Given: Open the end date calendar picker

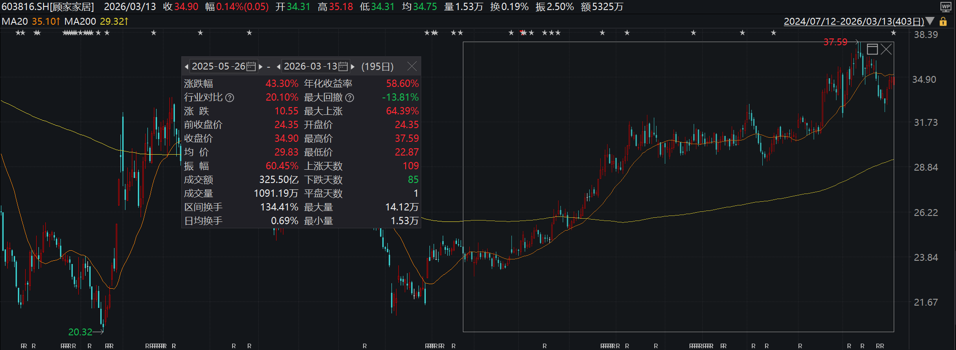Looking at the screenshot, I should point(343,66).
